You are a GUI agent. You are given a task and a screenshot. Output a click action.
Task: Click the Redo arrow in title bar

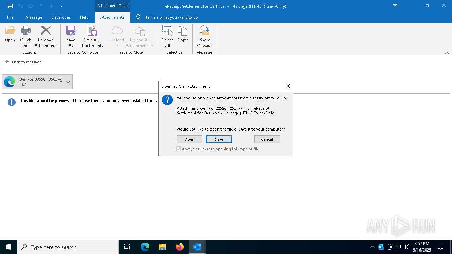[31, 6]
